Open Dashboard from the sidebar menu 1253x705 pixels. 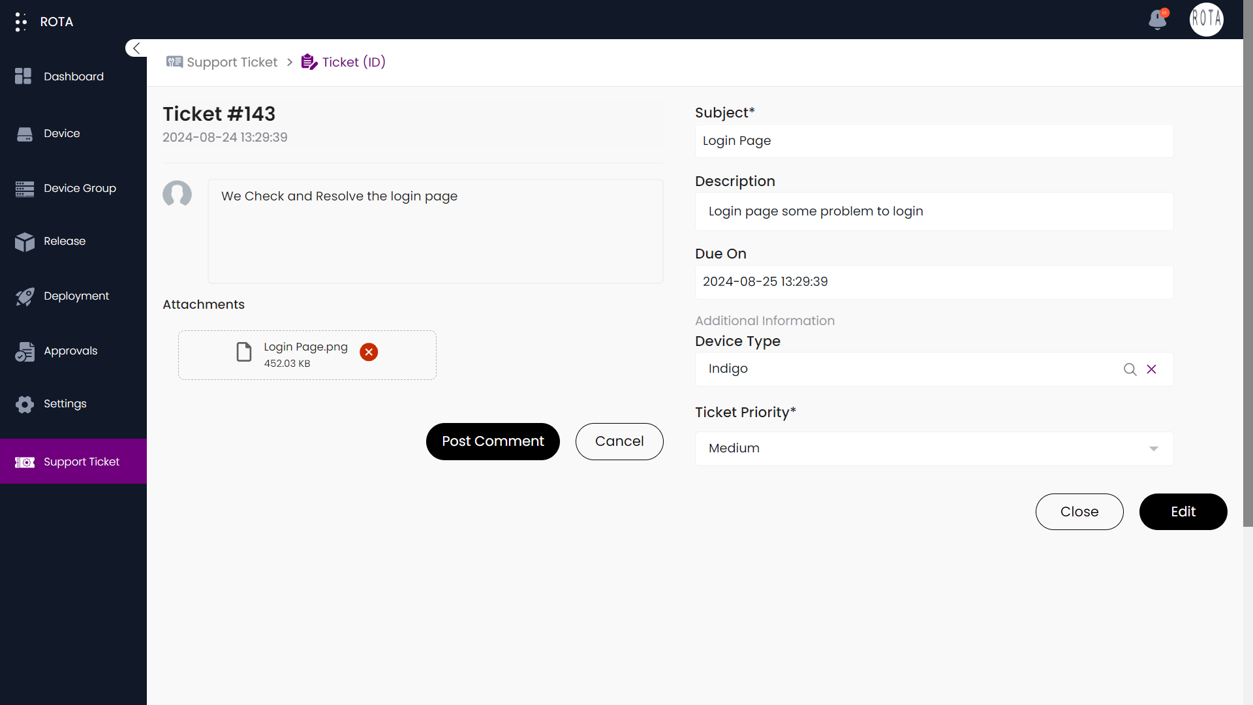pyautogui.click(x=74, y=76)
